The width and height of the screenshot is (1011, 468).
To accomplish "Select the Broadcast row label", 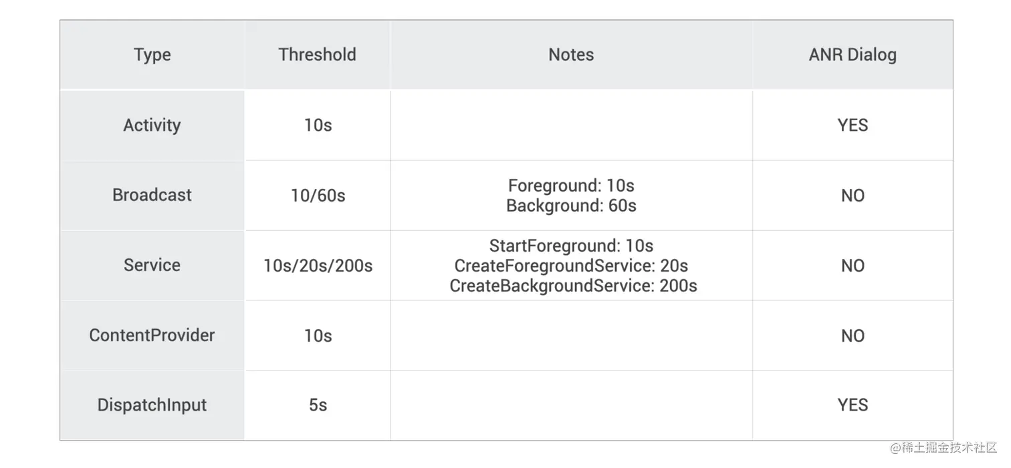I will pos(152,195).
